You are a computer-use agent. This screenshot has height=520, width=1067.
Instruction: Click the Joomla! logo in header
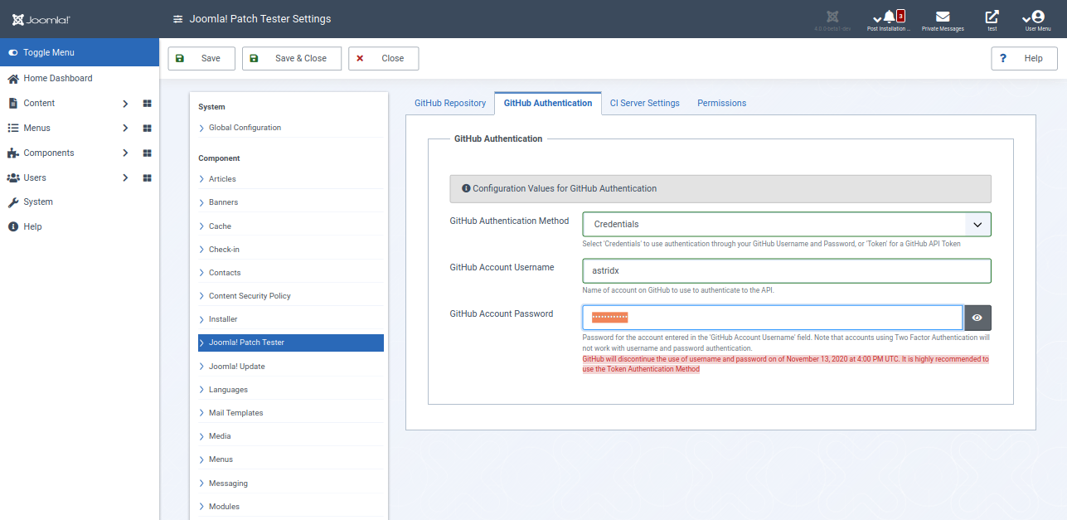(41, 19)
